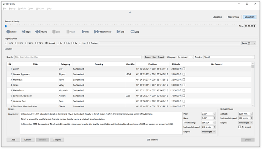Open the Category filter dropdown
Screen dimensions: 262x149
[x=185, y=57]
